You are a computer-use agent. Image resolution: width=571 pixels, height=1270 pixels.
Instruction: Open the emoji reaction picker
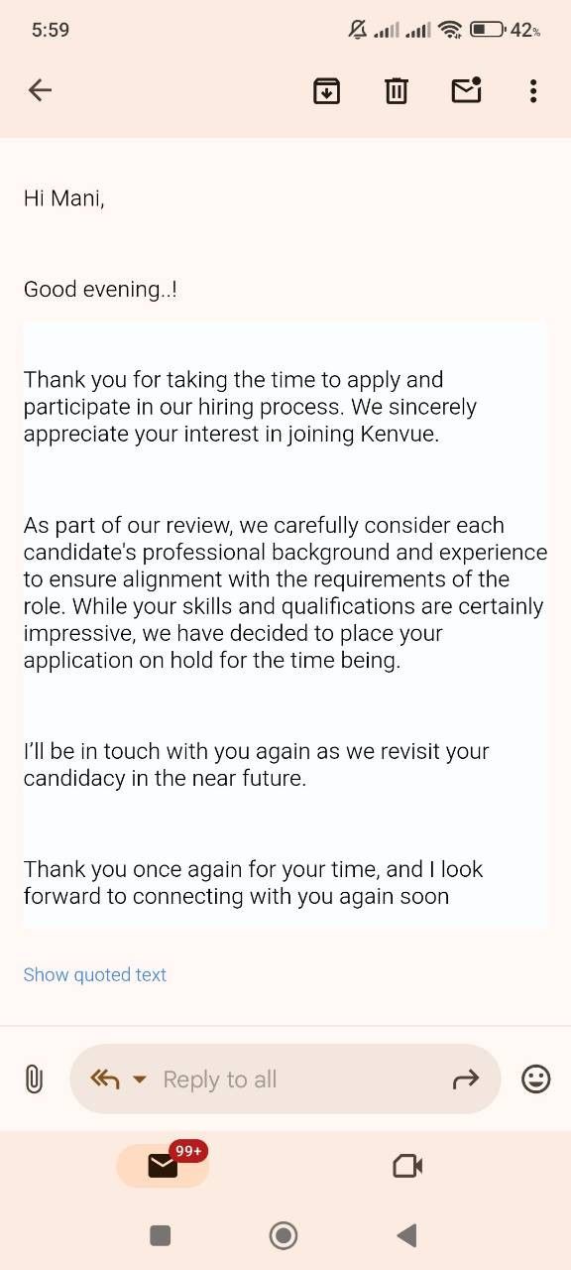(535, 1079)
